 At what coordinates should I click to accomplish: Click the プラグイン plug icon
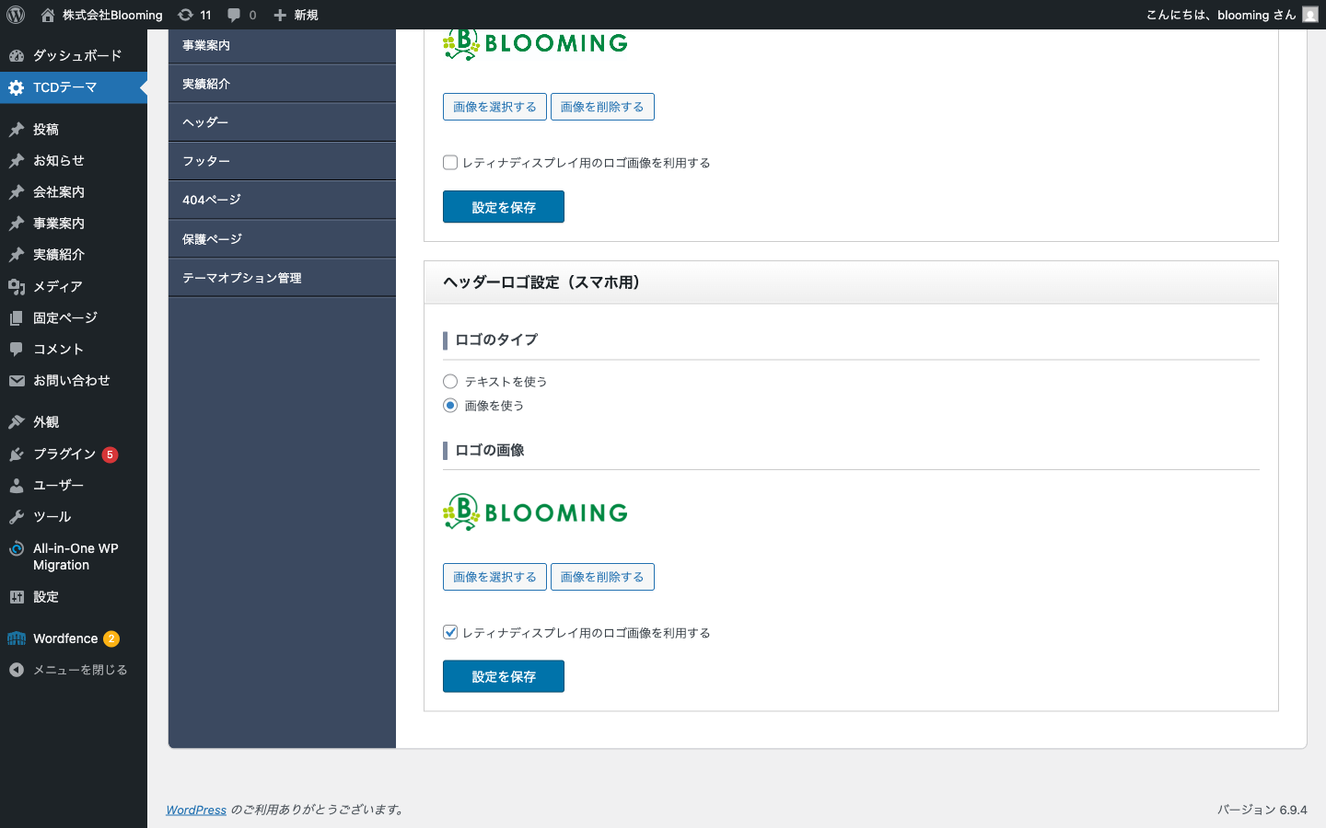coord(17,454)
